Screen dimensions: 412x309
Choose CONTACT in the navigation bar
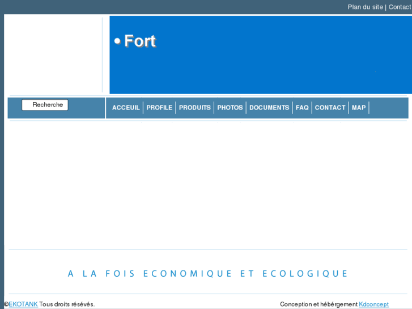point(330,108)
